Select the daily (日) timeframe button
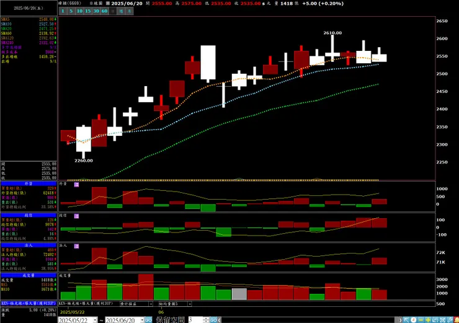459x323 pixels. click(113, 11)
